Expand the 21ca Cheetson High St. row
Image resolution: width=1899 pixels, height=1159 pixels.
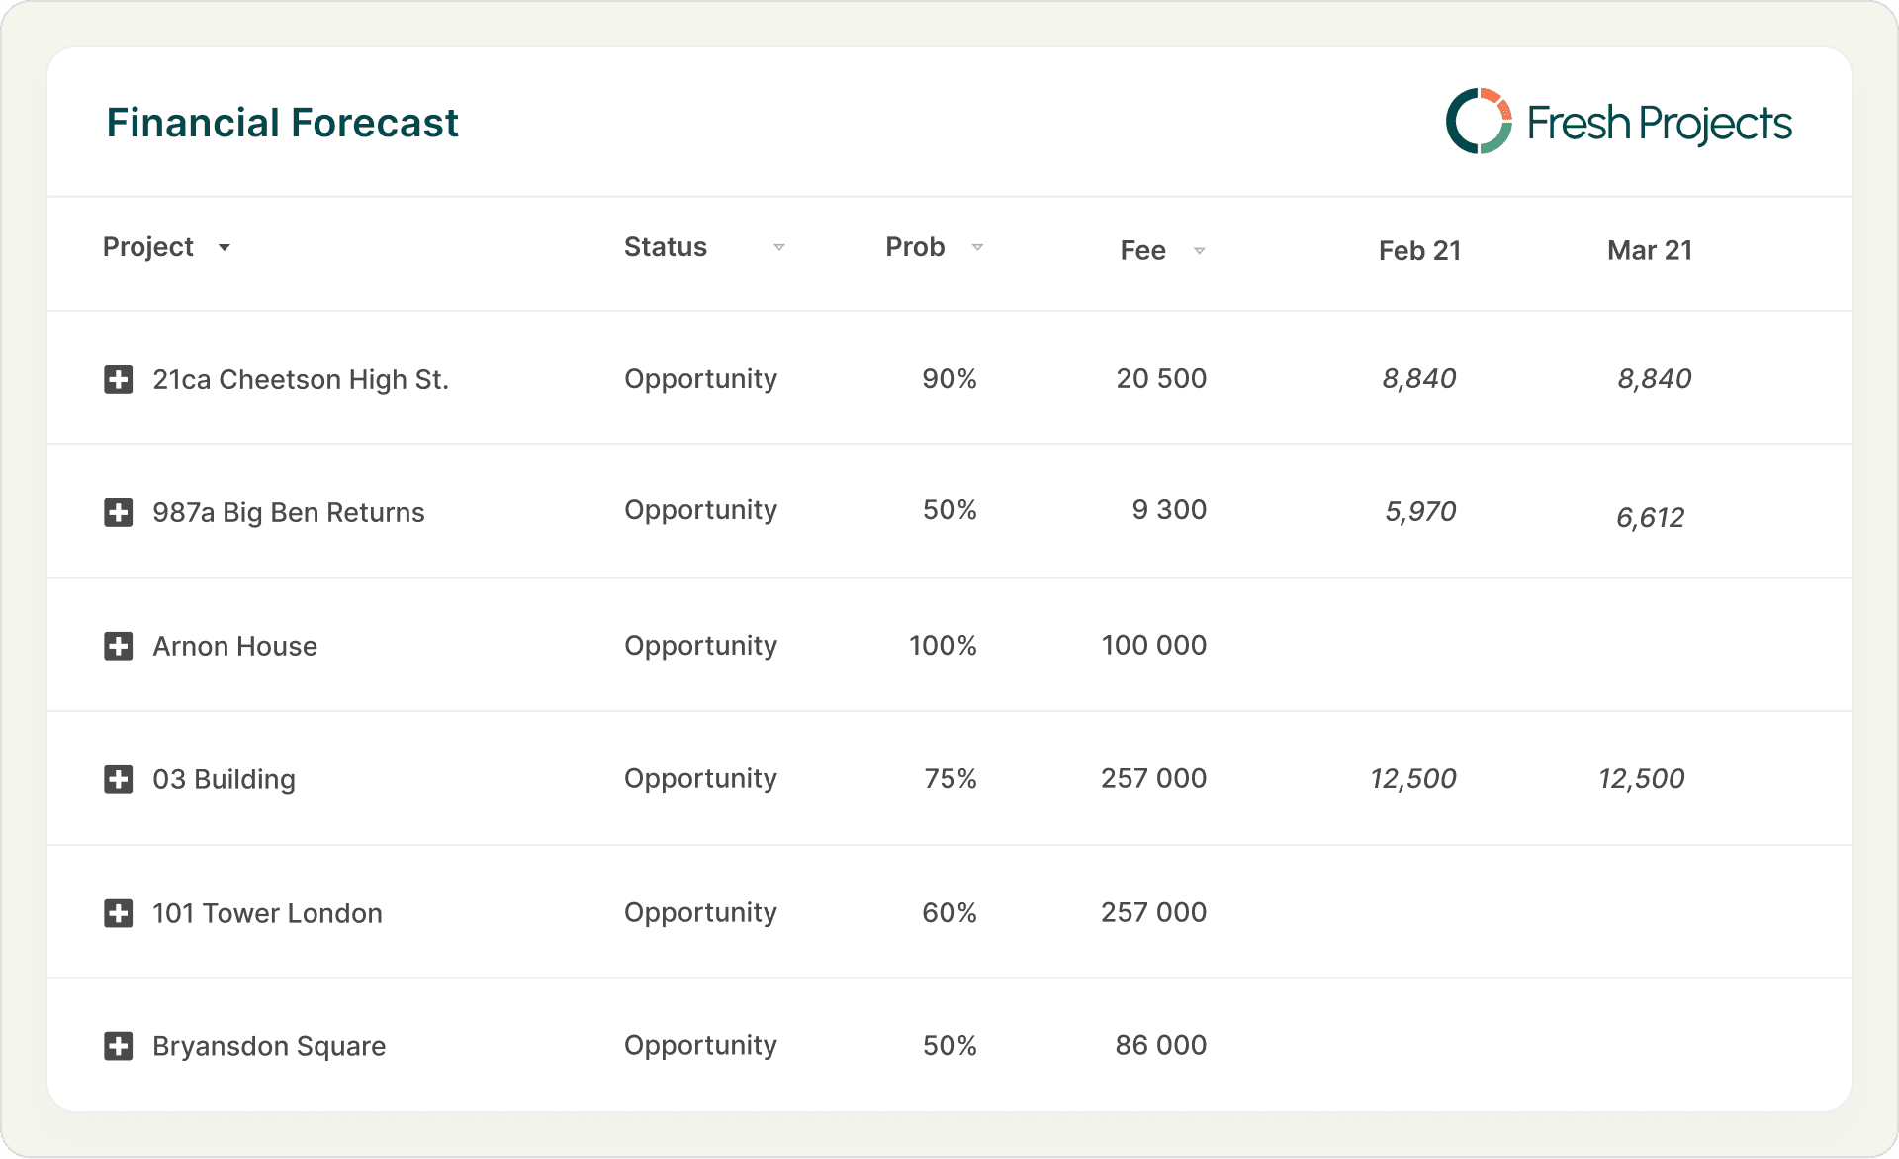pos(119,379)
